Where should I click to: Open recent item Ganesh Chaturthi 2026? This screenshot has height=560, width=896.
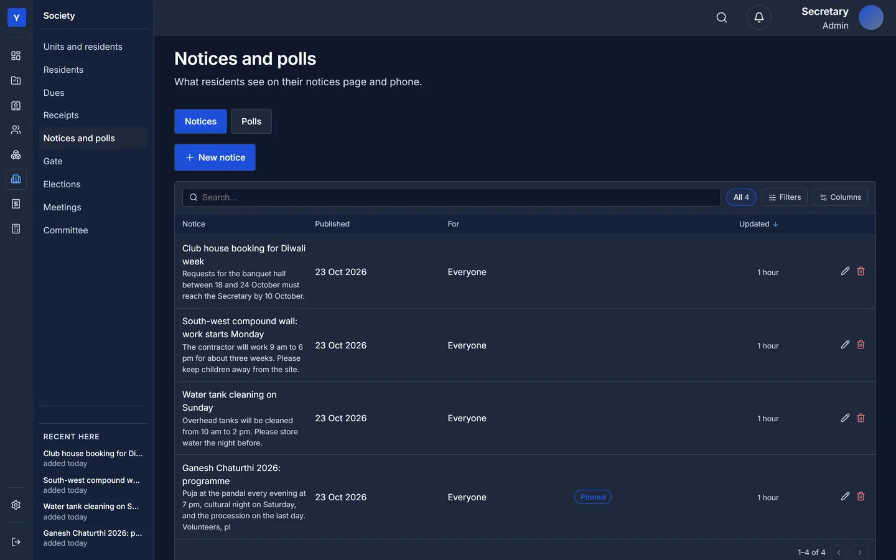coord(93,538)
